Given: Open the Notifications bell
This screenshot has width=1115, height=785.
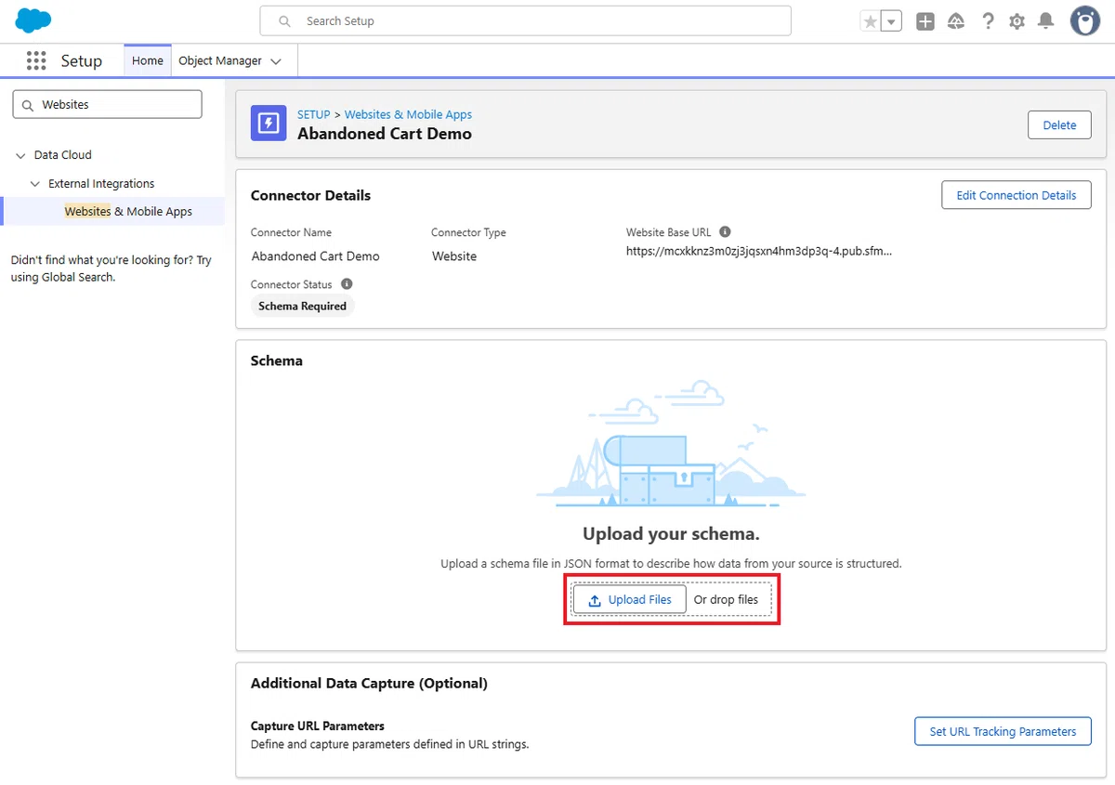Looking at the screenshot, I should click(x=1046, y=21).
